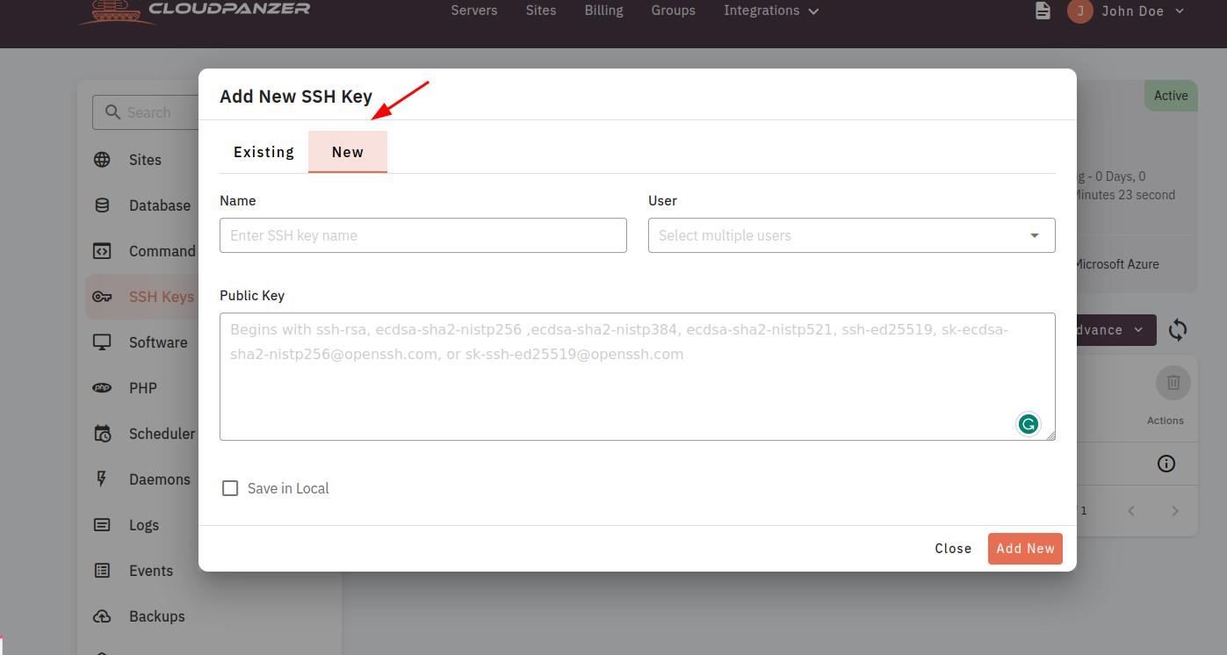Click the Grammarly icon in Public Key box
The width and height of the screenshot is (1227, 655).
coord(1029,425)
